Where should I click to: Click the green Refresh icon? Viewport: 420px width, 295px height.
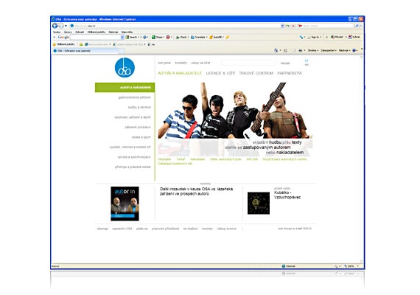[288, 26]
